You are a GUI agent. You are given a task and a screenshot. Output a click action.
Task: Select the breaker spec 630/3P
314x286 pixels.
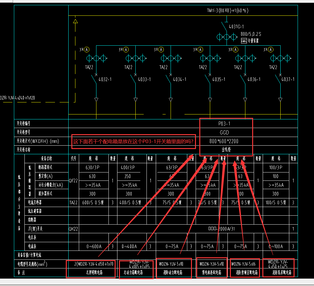92,168
